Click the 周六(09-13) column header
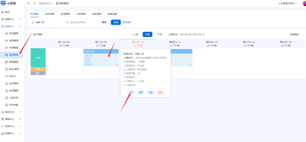 (x=249, y=44)
